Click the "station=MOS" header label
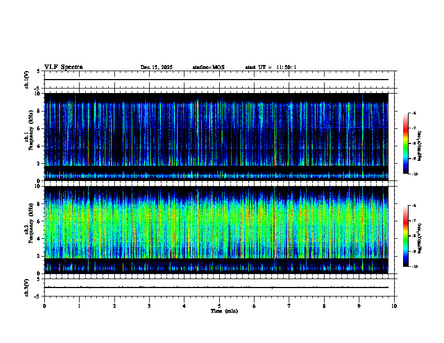 coord(209,67)
